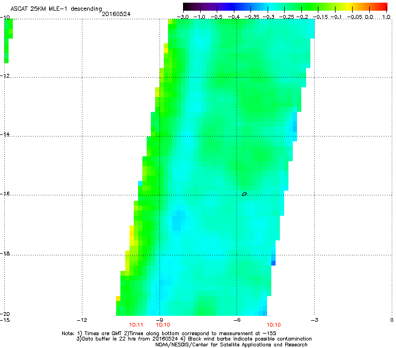396x348 pixels.
Task: Click the color scale bar at top
Action: 285,7
